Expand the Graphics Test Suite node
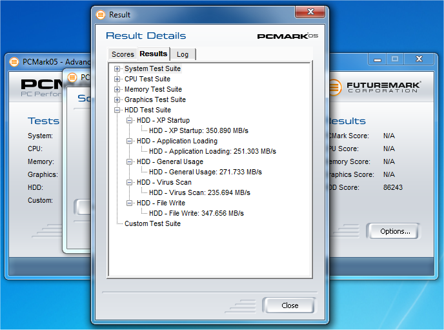The image size is (444, 330). coord(117,99)
